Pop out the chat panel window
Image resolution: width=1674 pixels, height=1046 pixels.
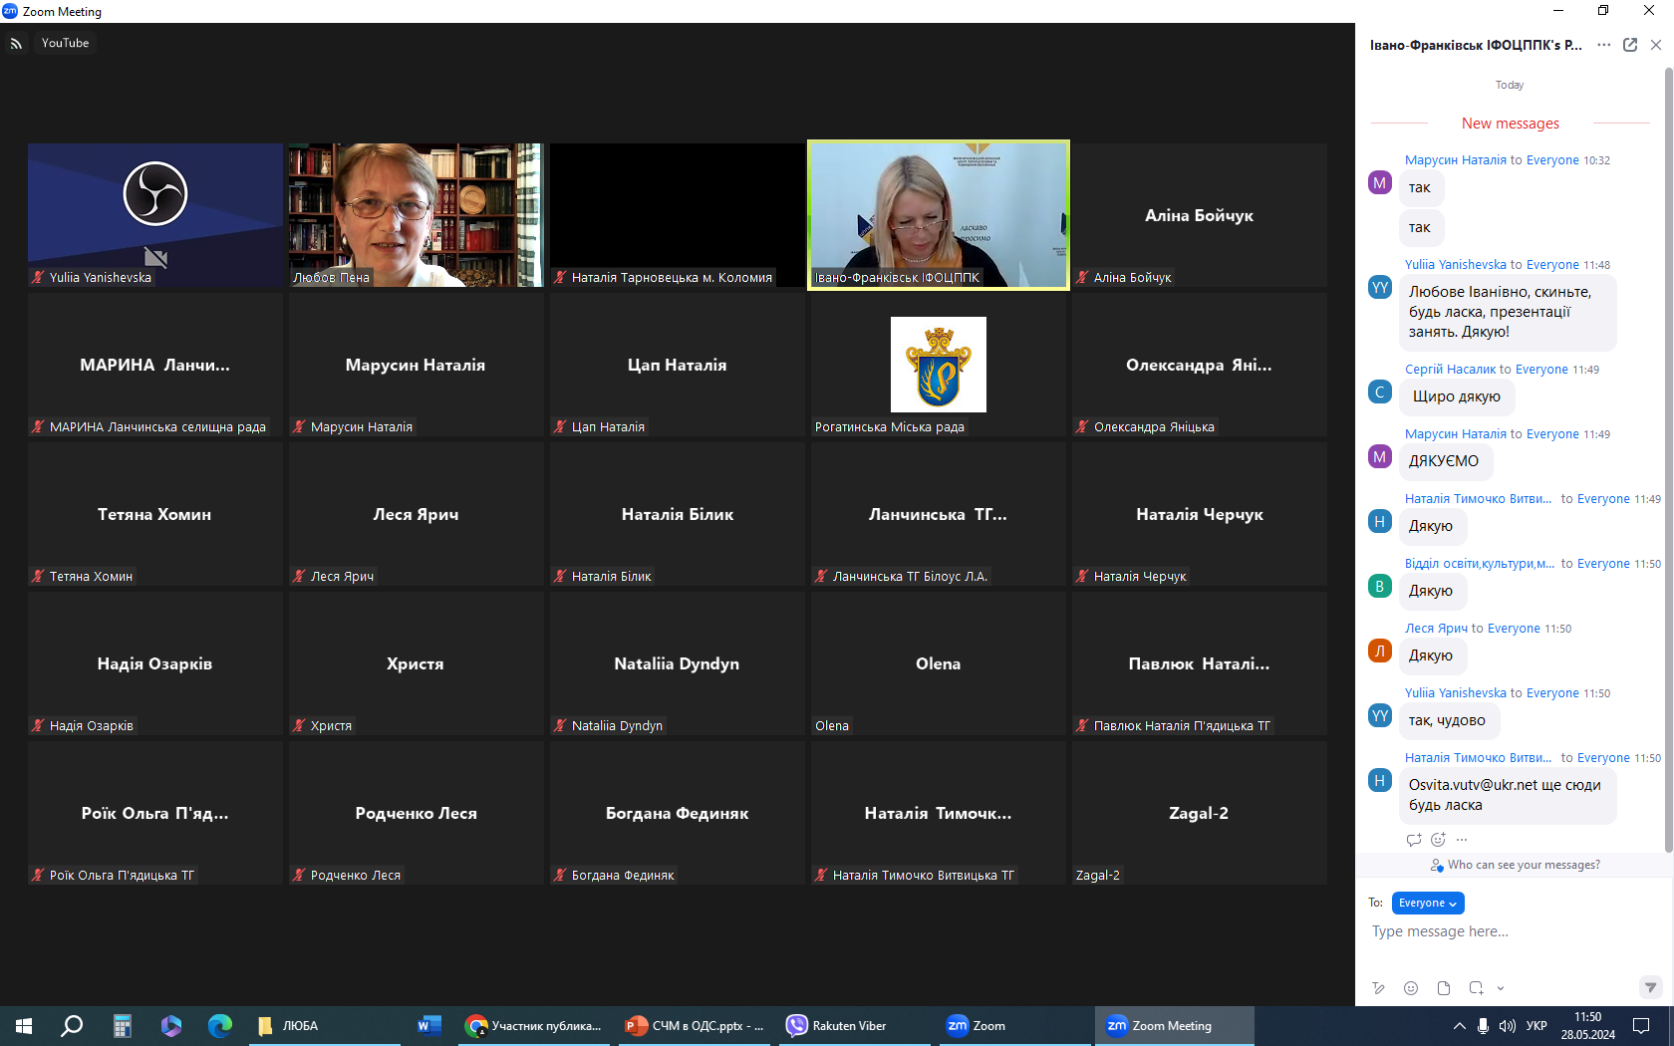point(1630,45)
